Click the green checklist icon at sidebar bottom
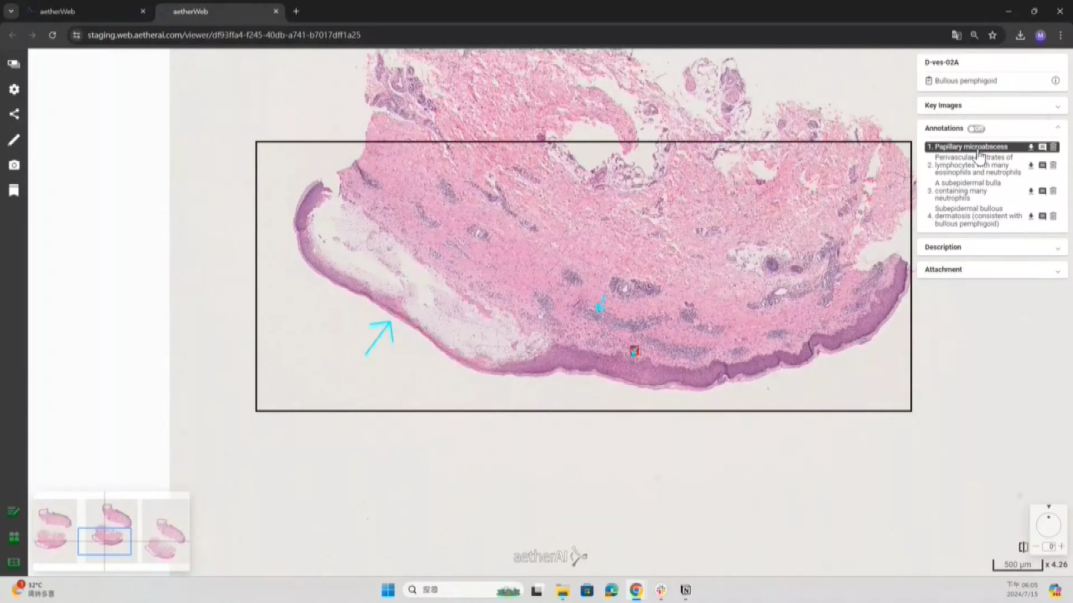Screen dimensions: 1073x603 [x=14, y=511]
